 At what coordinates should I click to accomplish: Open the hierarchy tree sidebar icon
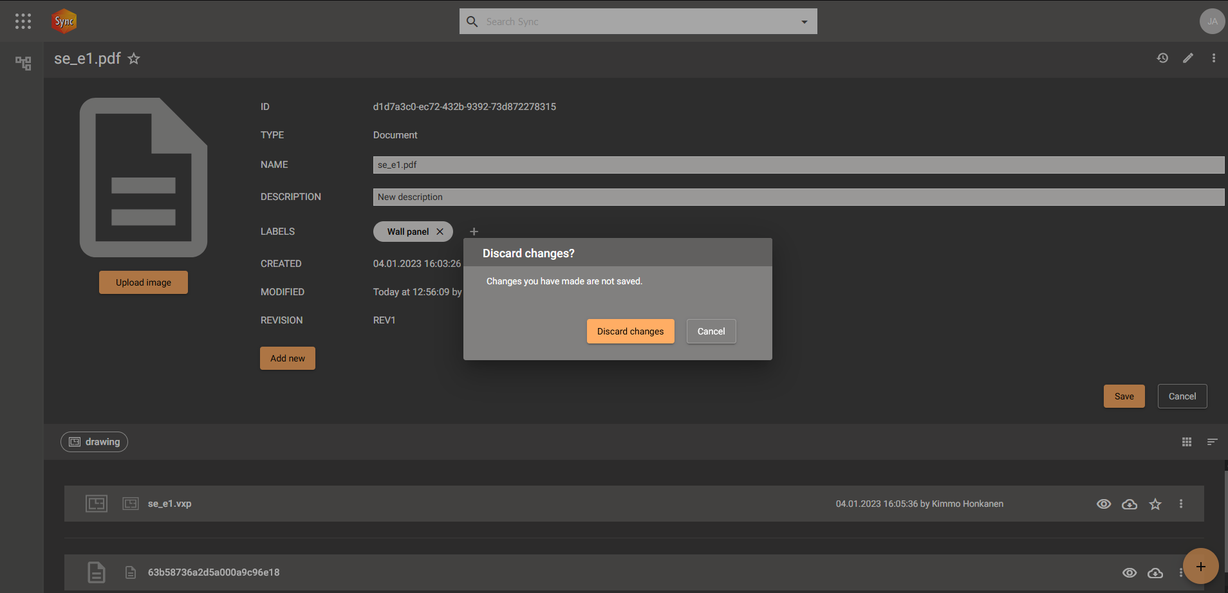[x=23, y=63]
